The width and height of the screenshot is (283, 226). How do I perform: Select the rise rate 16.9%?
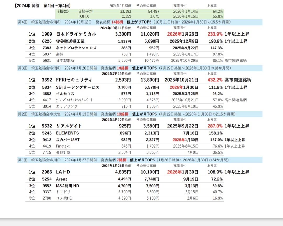click(x=218, y=198)
